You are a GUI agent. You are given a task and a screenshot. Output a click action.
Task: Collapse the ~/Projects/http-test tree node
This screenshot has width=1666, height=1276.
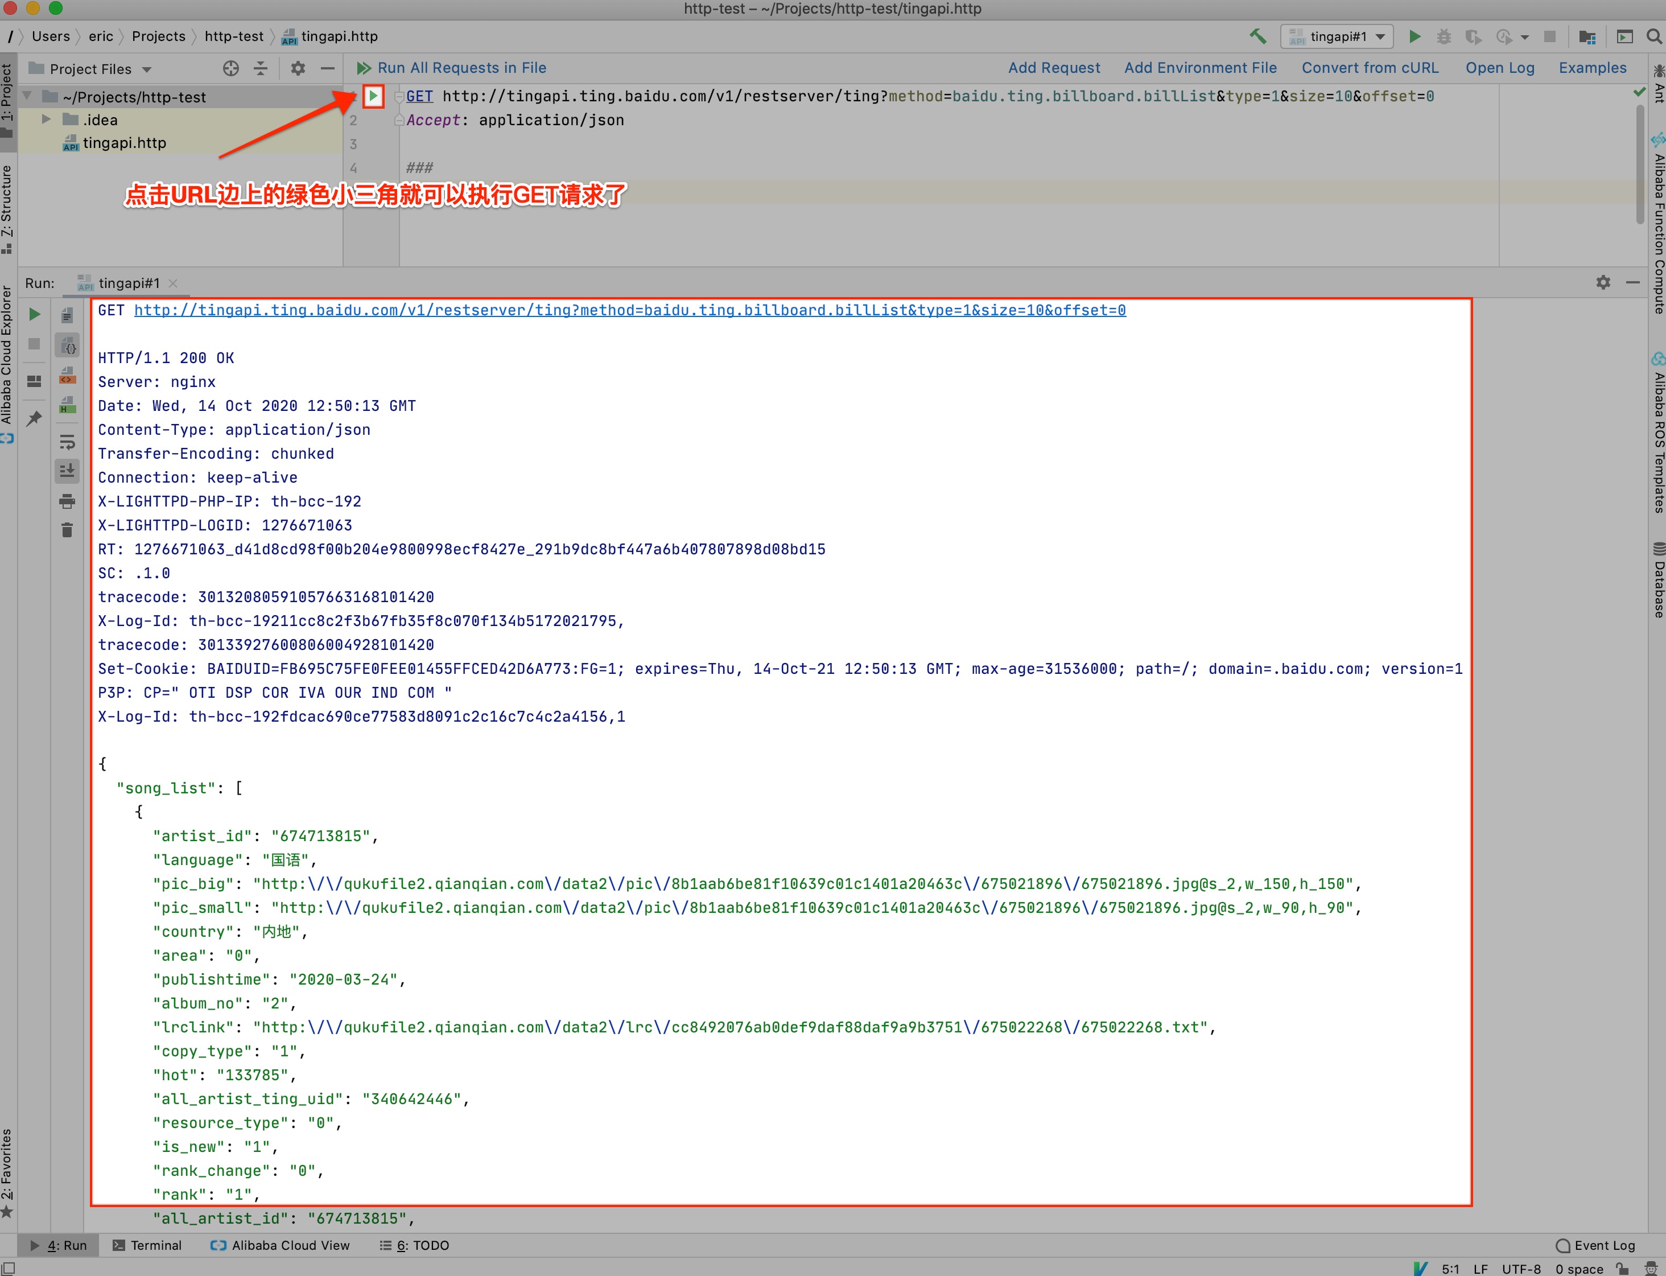pyautogui.click(x=28, y=96)
